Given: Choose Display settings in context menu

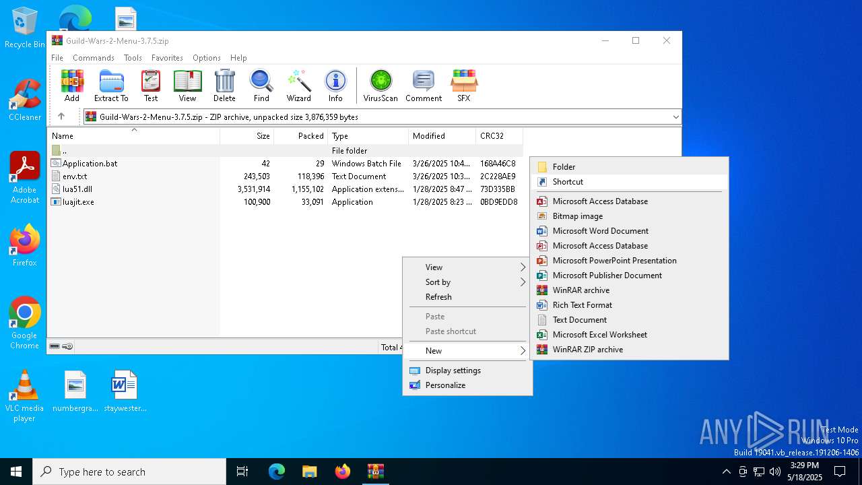Looking at the screenshot, I should (x=467, y=370).
